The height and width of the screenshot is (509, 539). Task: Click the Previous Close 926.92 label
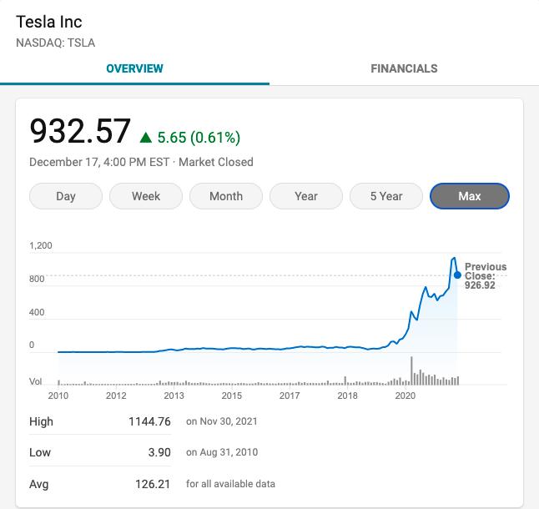coord(485,276)
